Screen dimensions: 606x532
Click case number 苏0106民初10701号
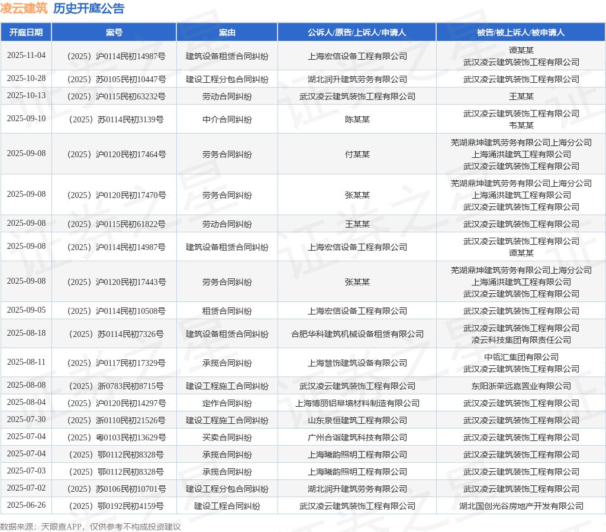pos(117,489)
